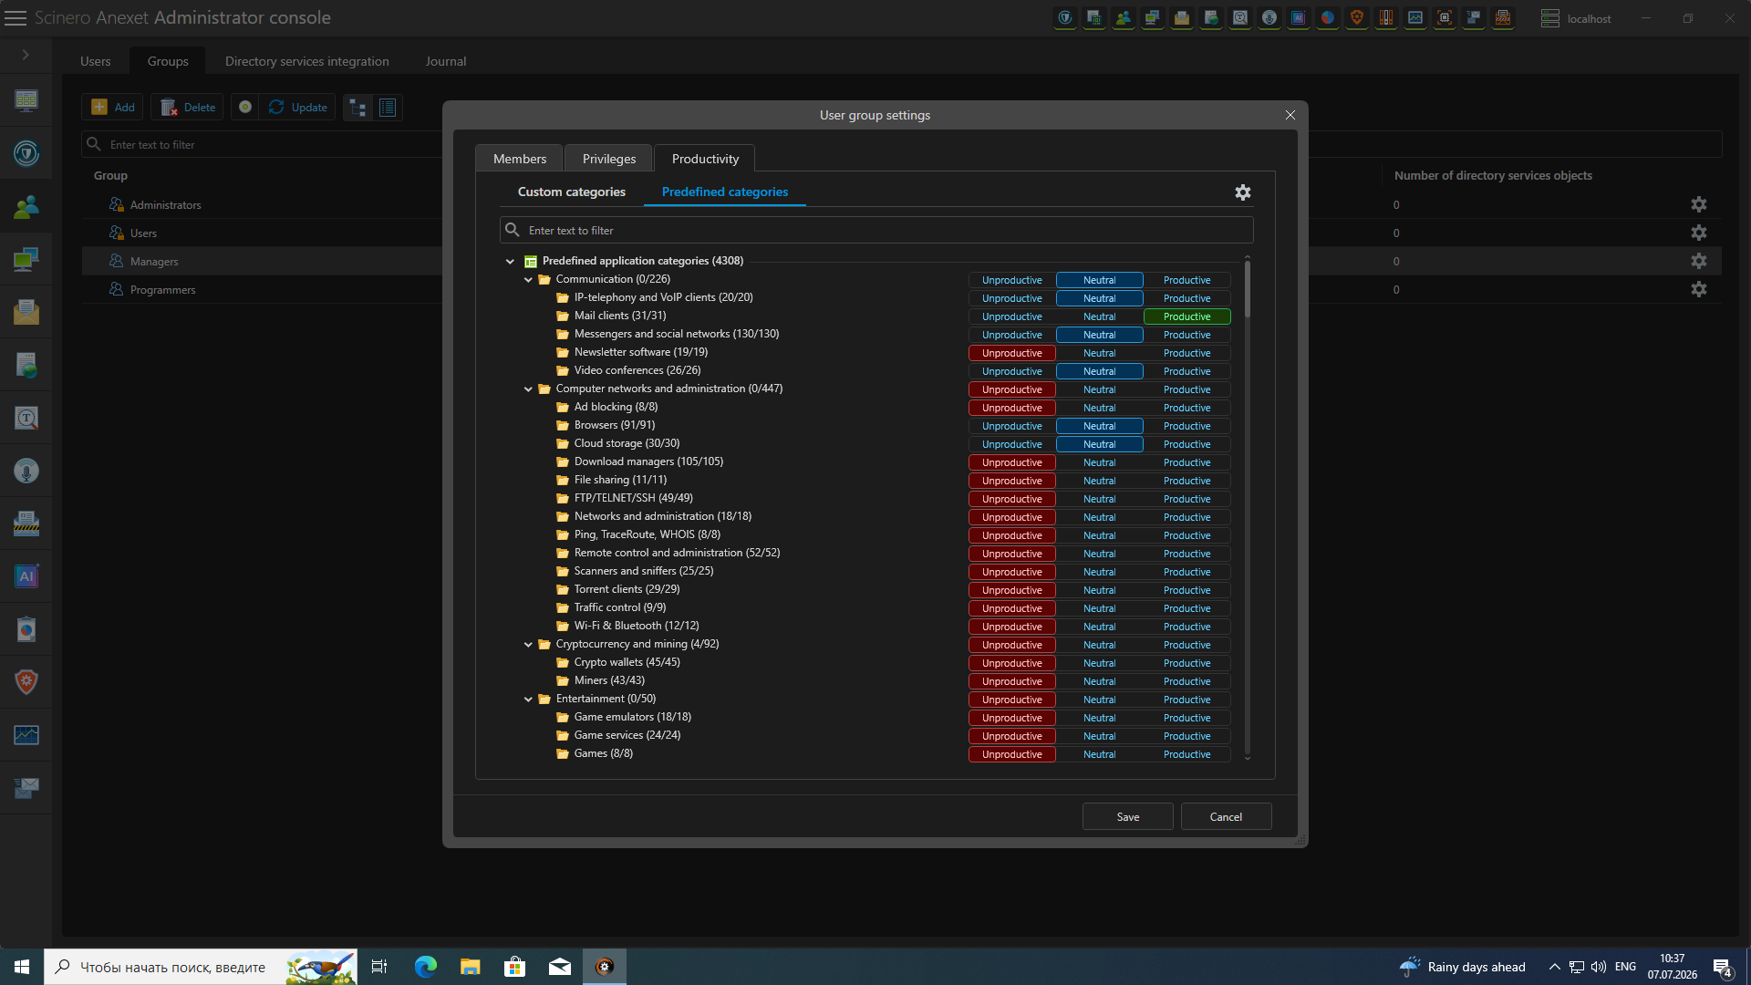Screen dimensions: 1751x985
Task: Click the Delete group button
Action: (x=188, y=108)
